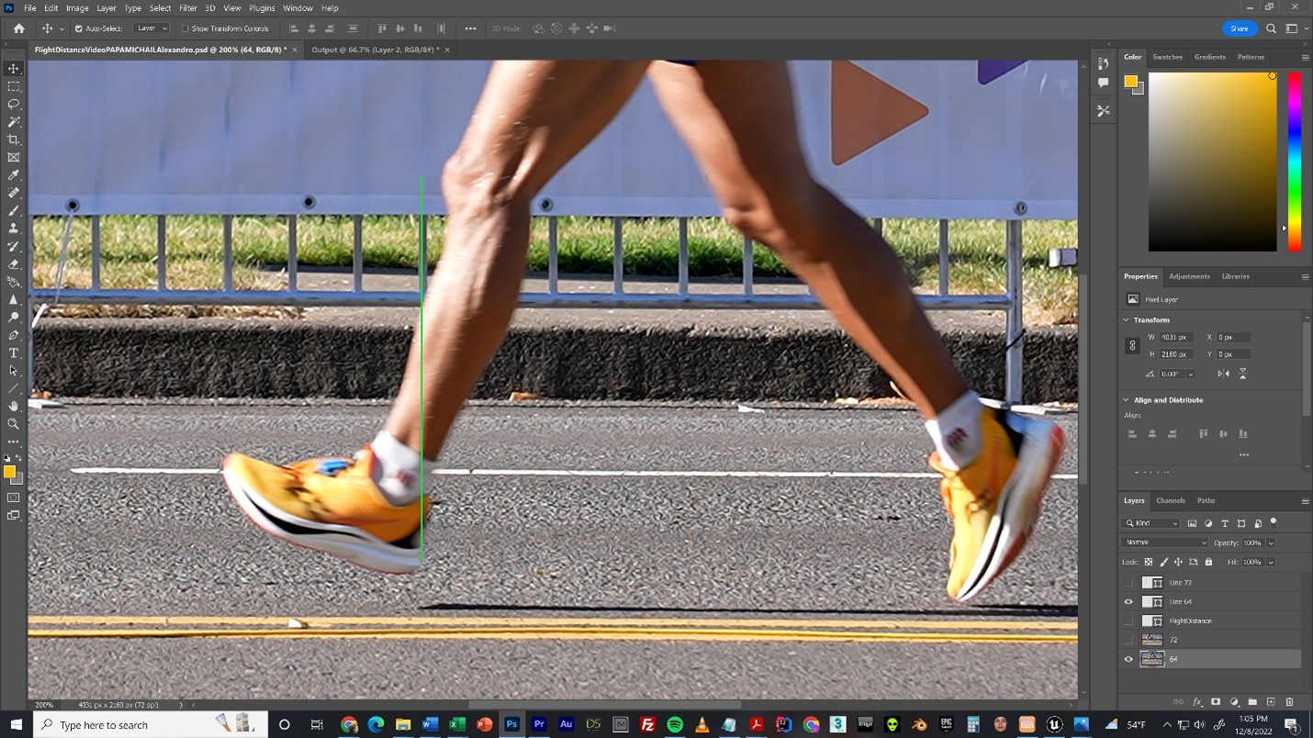
Task: Select the Zoom tool
Action: (x=14, y=424)
